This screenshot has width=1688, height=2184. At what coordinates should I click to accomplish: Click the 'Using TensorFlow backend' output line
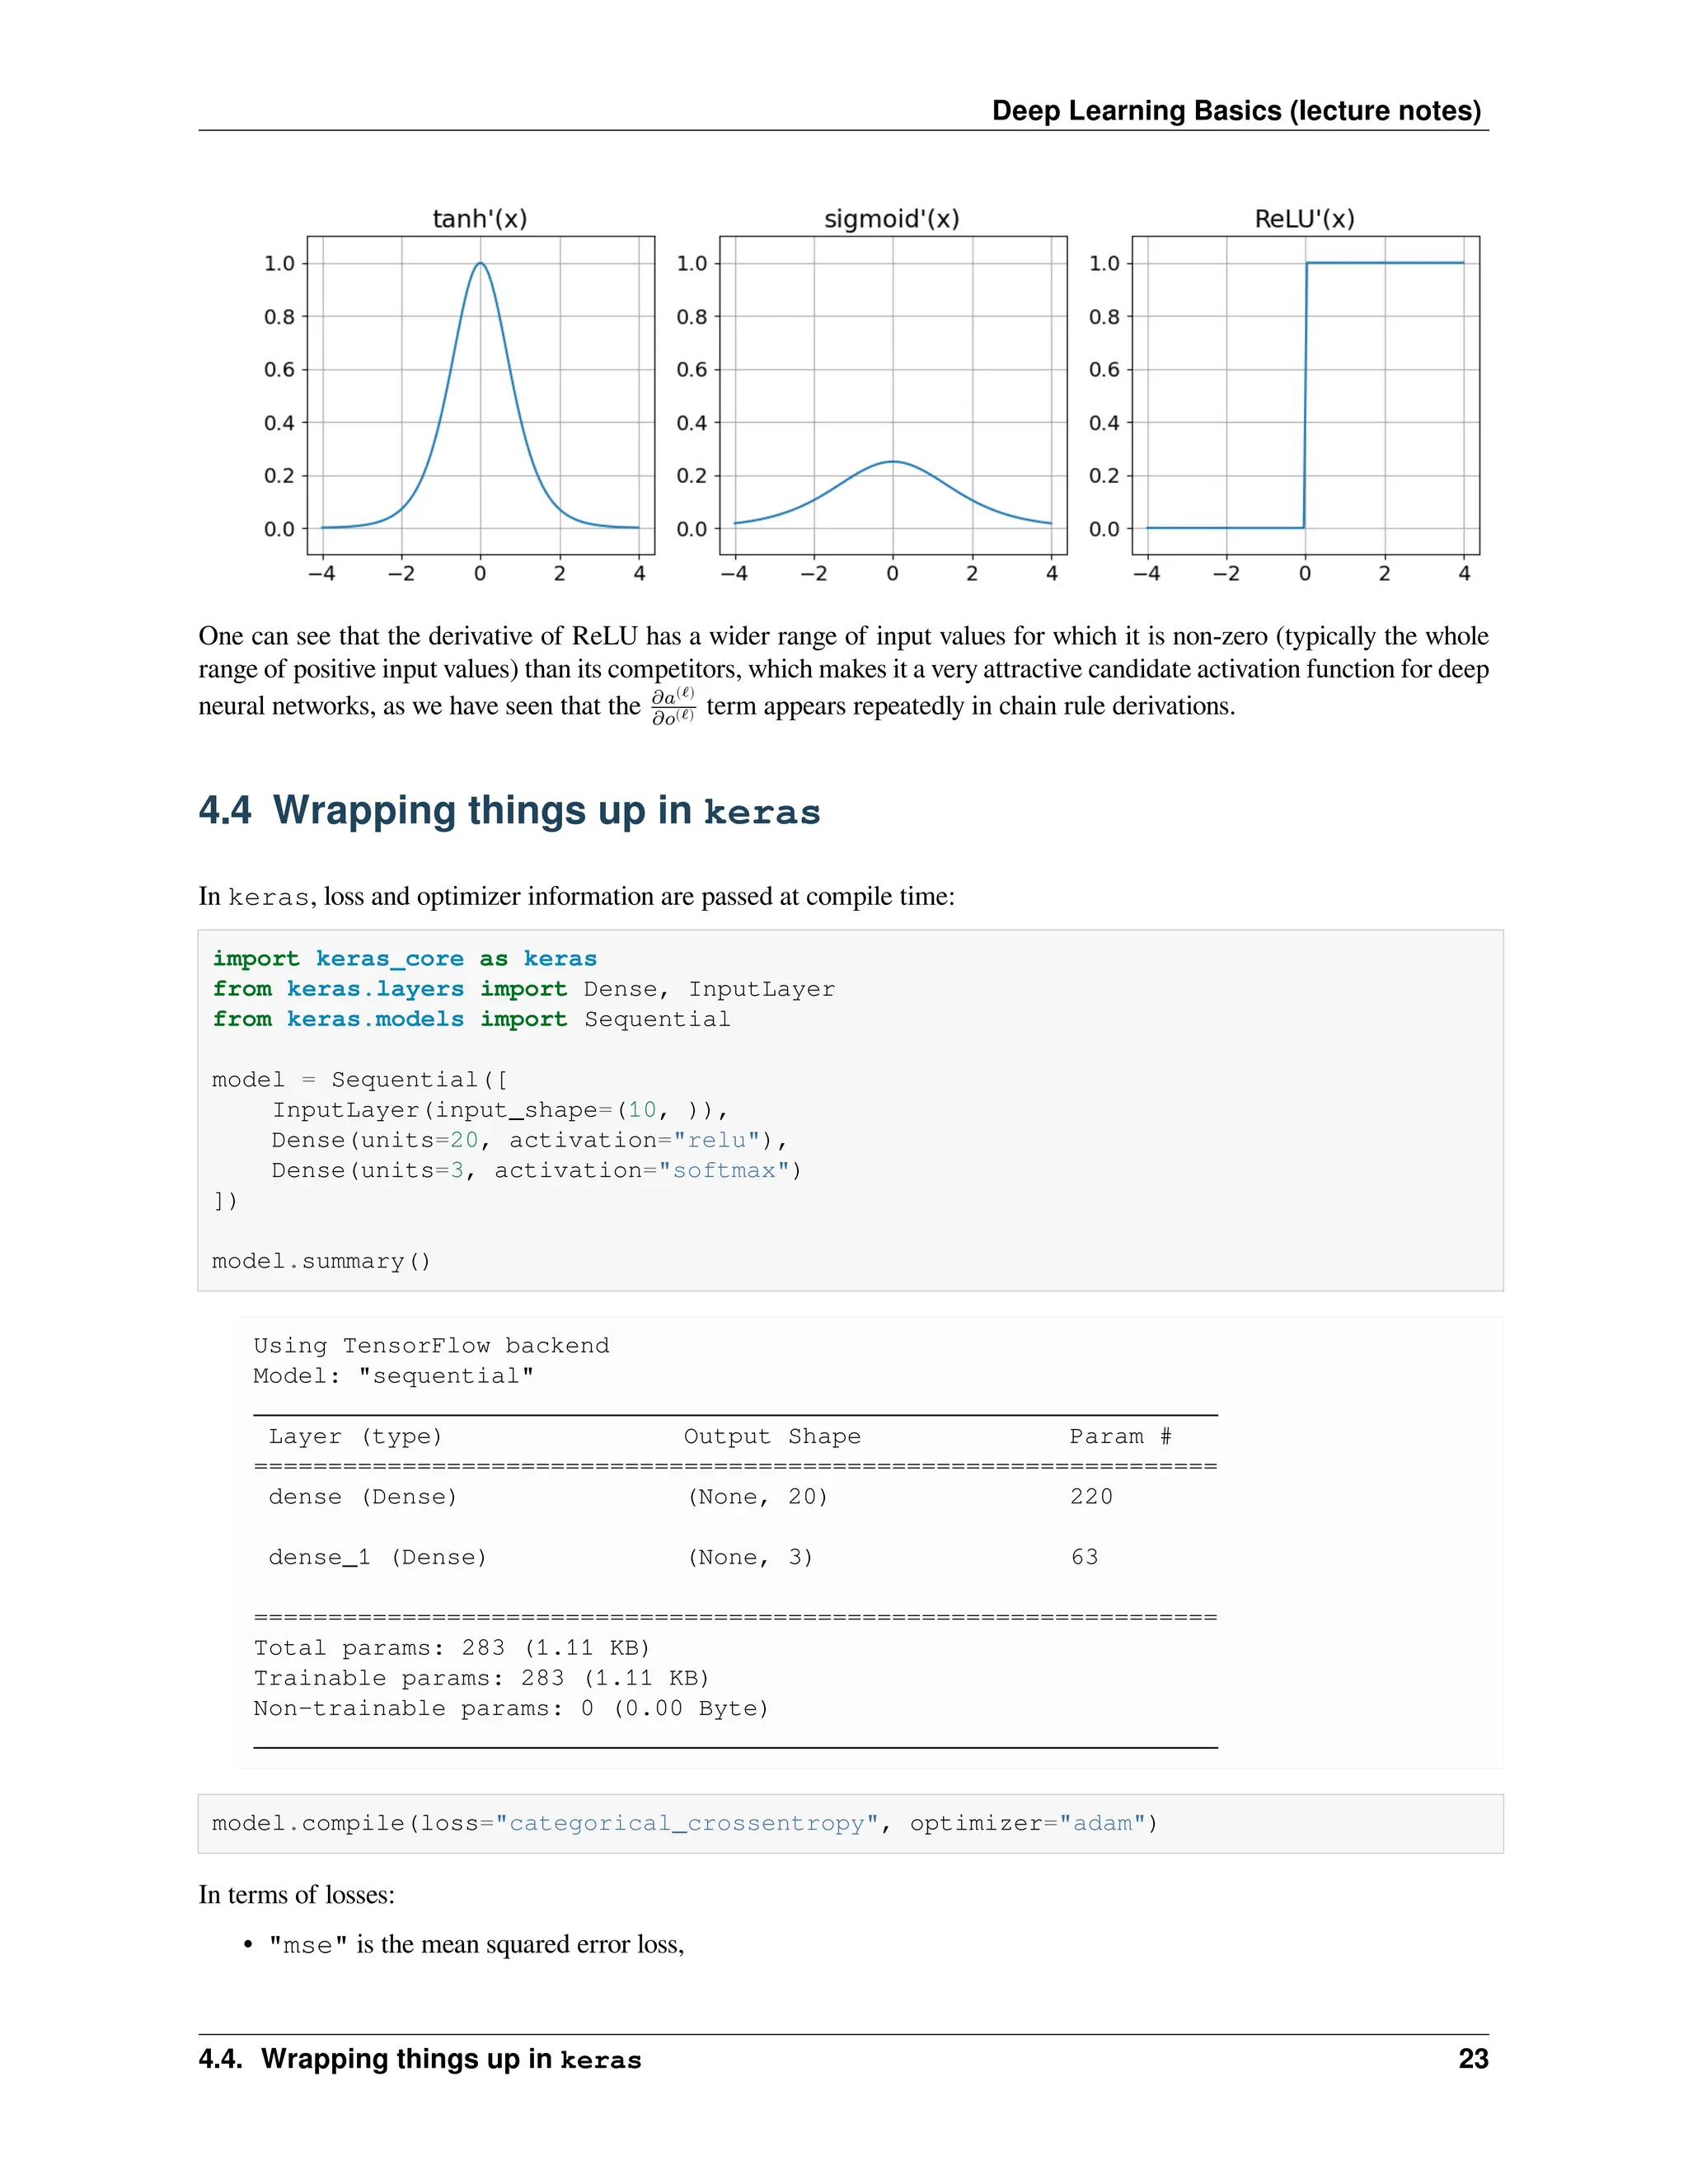click(x=431, y=1346)
